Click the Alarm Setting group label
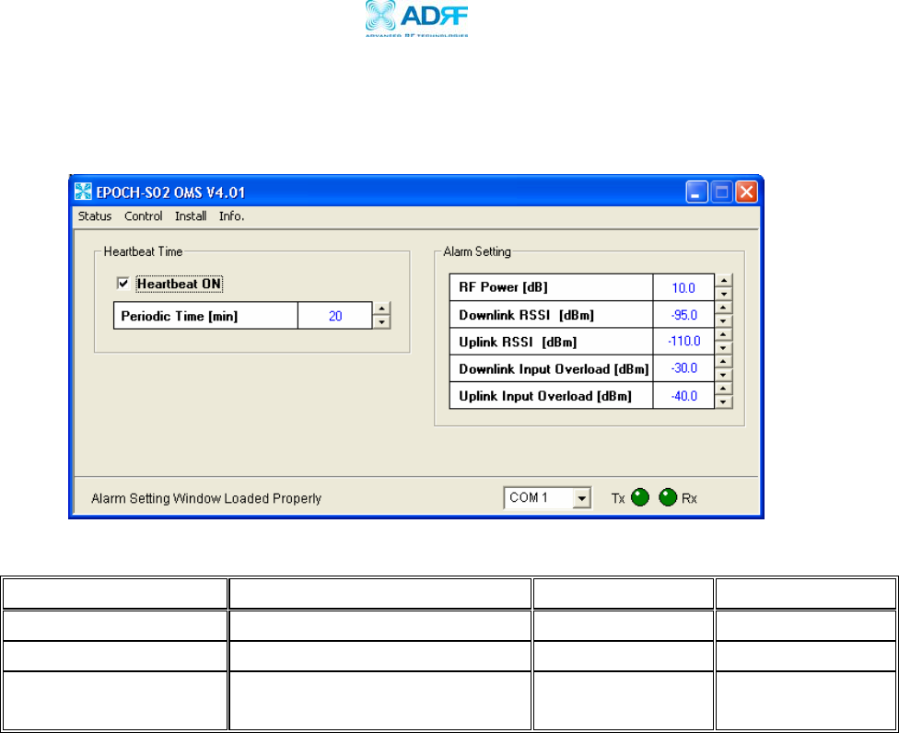The height and width of the screenshot is (733, 899). coord(477,251)
